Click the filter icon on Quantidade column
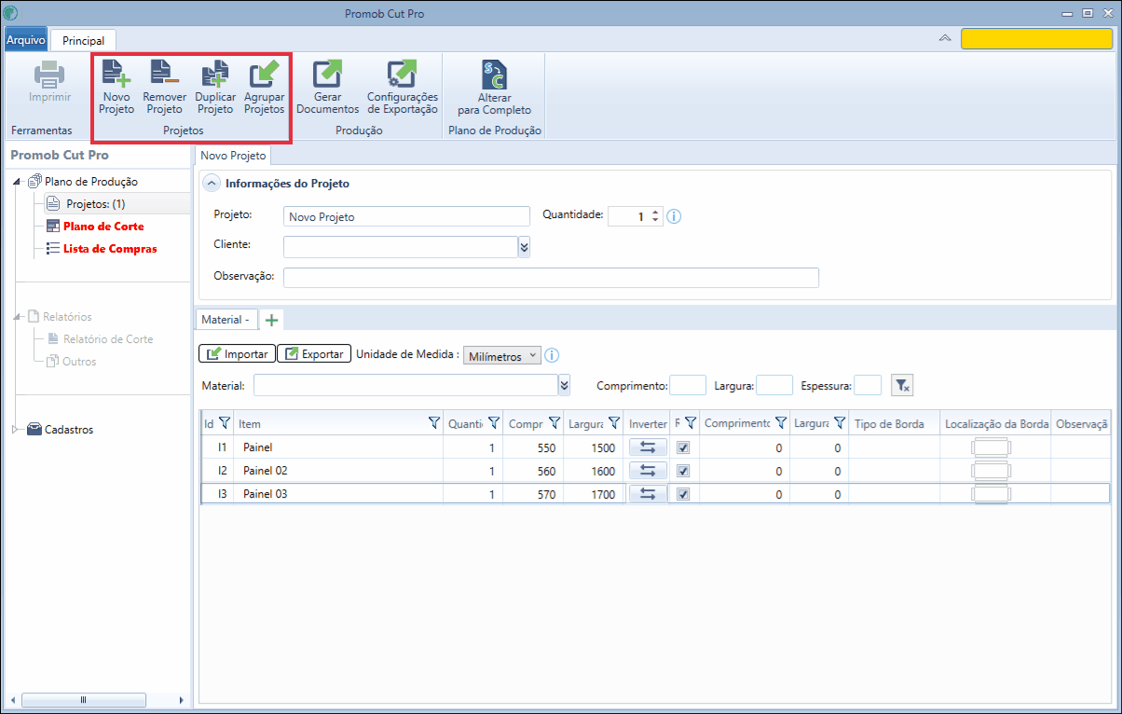 coord(494,423)
